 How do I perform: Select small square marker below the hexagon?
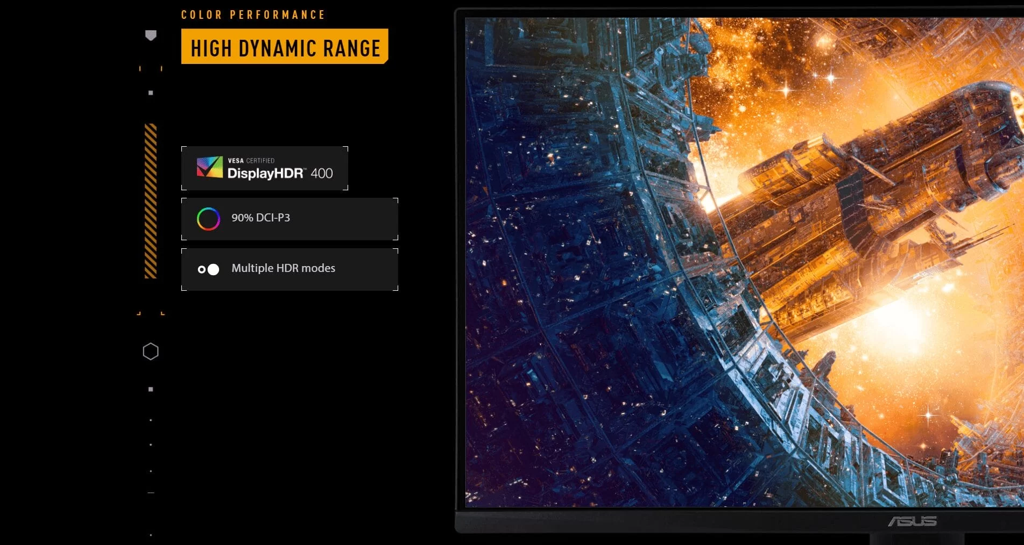(151, 389)
